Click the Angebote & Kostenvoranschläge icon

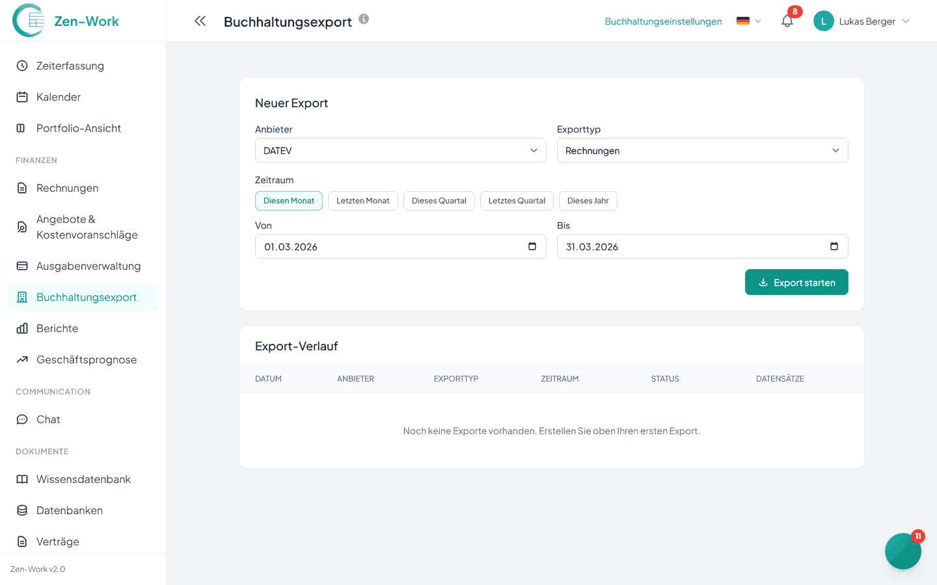coord(22,227)
